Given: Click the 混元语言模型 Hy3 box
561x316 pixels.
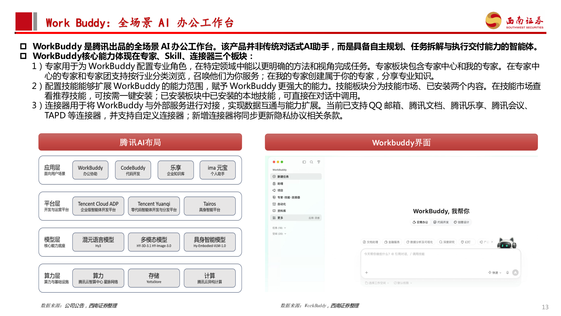Looking at the screenshot, I should point(98,242).
